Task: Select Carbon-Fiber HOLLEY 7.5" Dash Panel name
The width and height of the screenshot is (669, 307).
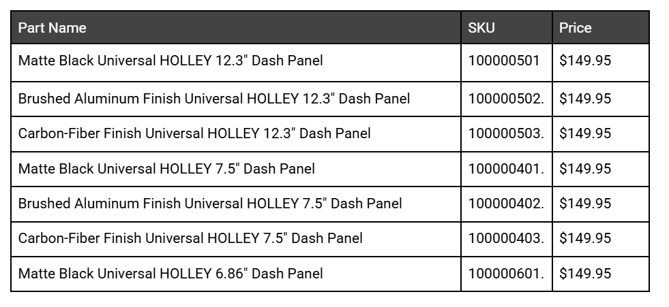Action: point(190,238)
